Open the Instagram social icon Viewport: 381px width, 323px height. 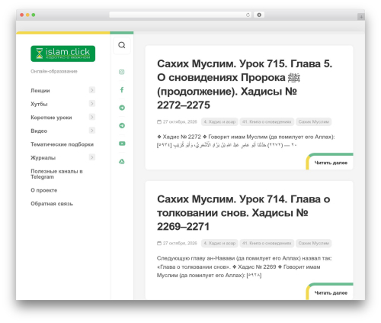pos(122,72)
